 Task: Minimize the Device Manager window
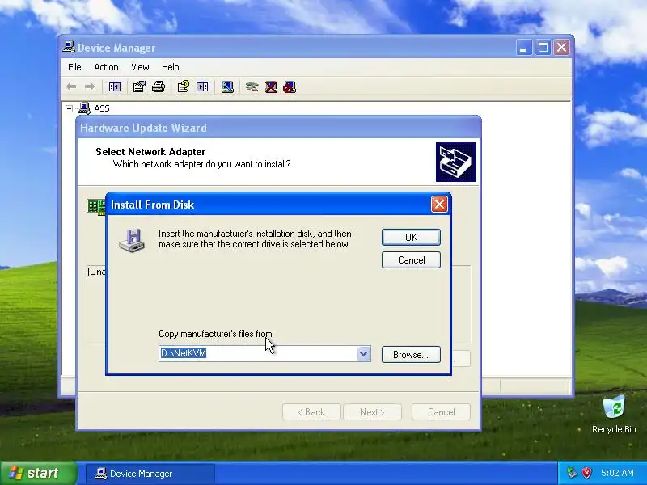524,48
